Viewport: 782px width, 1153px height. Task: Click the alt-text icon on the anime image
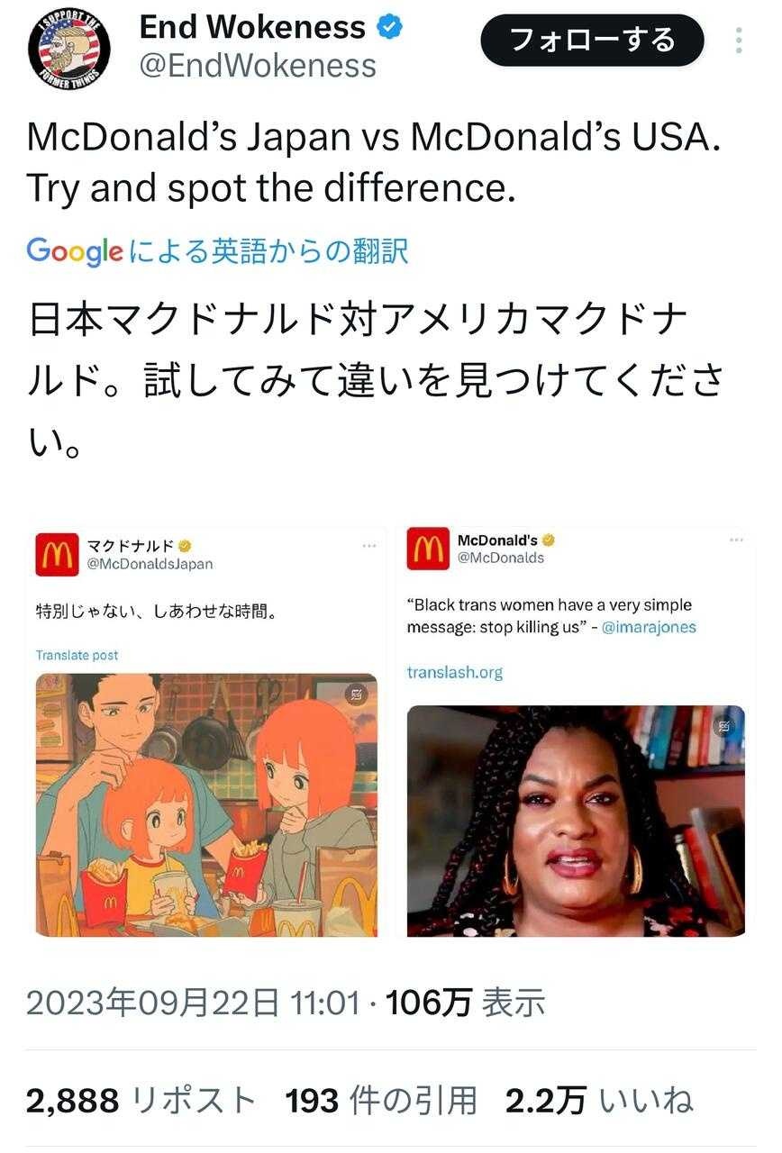pos(354,695)
